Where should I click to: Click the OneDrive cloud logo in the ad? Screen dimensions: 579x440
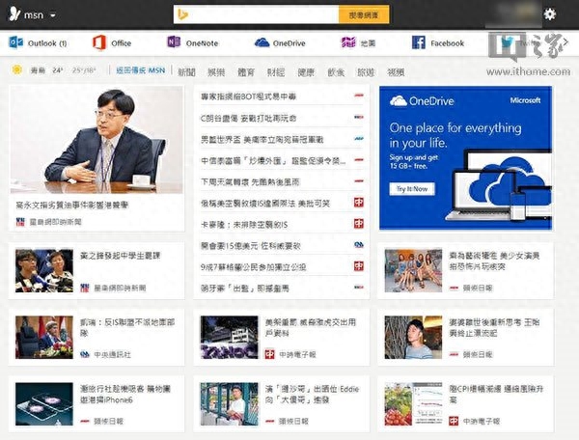coord(398,100)
